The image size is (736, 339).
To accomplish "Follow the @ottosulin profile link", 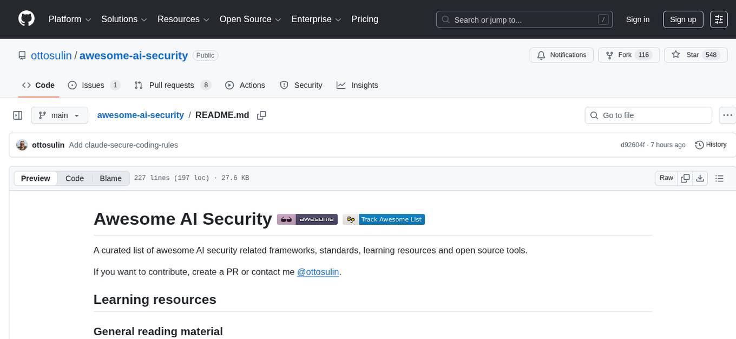I will pos(318,272).
